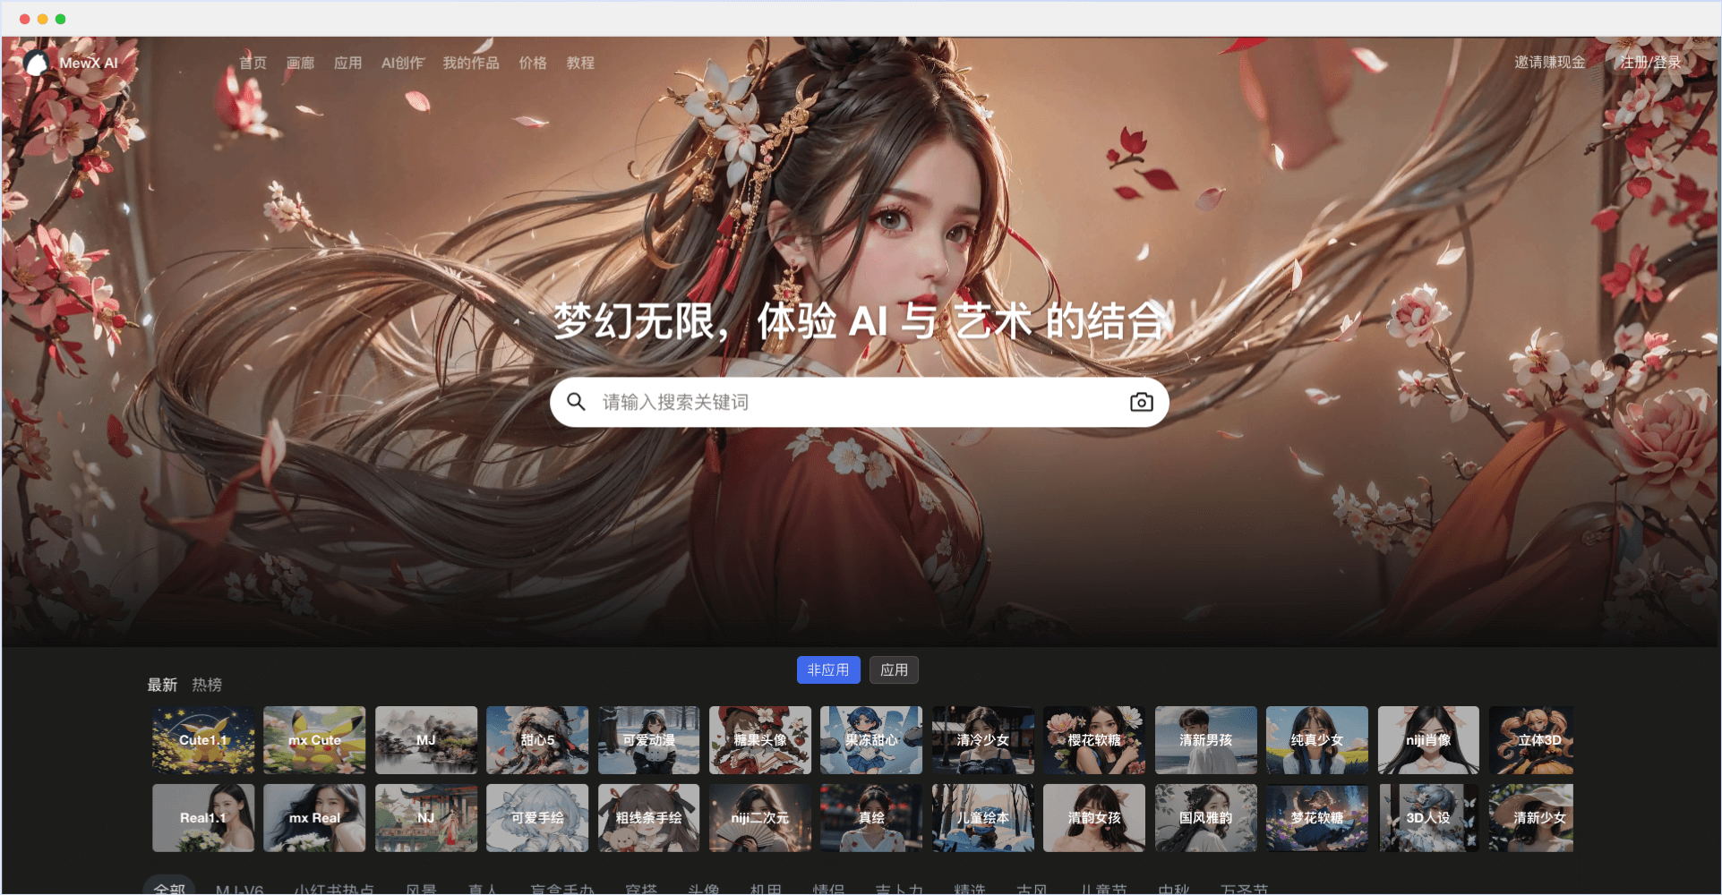1722x895 pixels.
Task: Click the camera icon in the search bar
Action: (x=1141, y=402)
